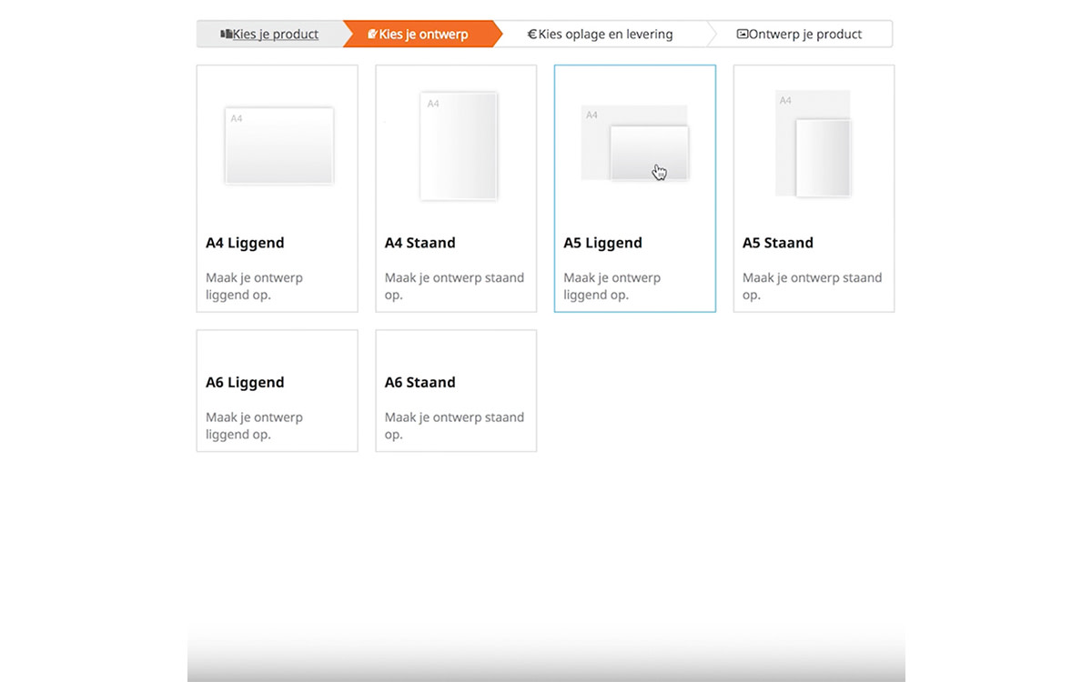Viewport: 1092px width, 682px height.
Task: Click the A4 Liggend description text
Action: (x=254, y=286)
